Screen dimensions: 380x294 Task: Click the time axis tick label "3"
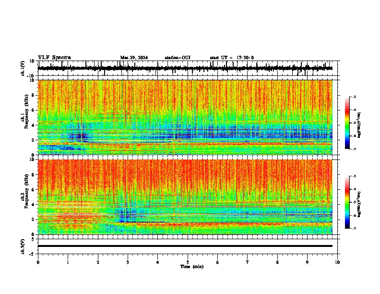click(x=128, y=262)
